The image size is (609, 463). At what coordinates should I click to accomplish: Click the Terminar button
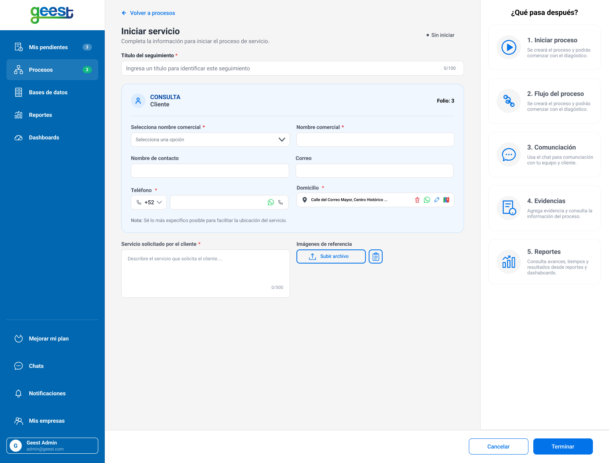tap(563, 446)
